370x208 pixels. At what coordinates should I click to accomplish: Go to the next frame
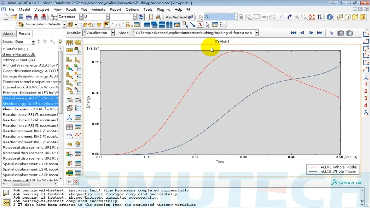pos(311,33)
